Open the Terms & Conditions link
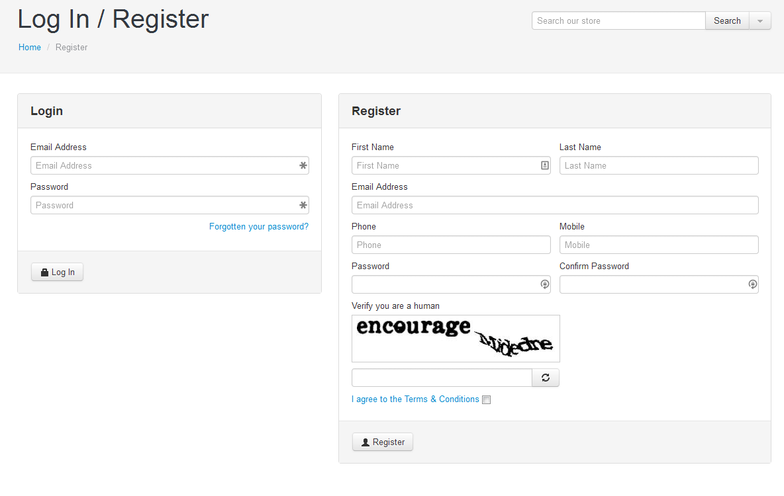Screen dimensions: 784x496 pos(415,399)
